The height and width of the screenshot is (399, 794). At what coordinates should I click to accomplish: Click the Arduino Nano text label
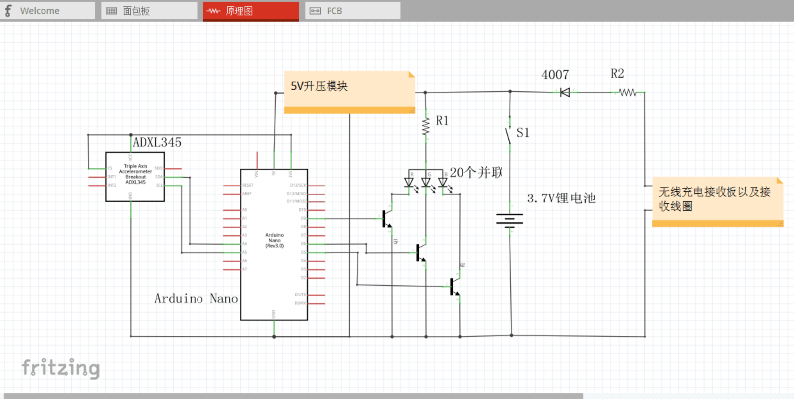coord(195,298)
